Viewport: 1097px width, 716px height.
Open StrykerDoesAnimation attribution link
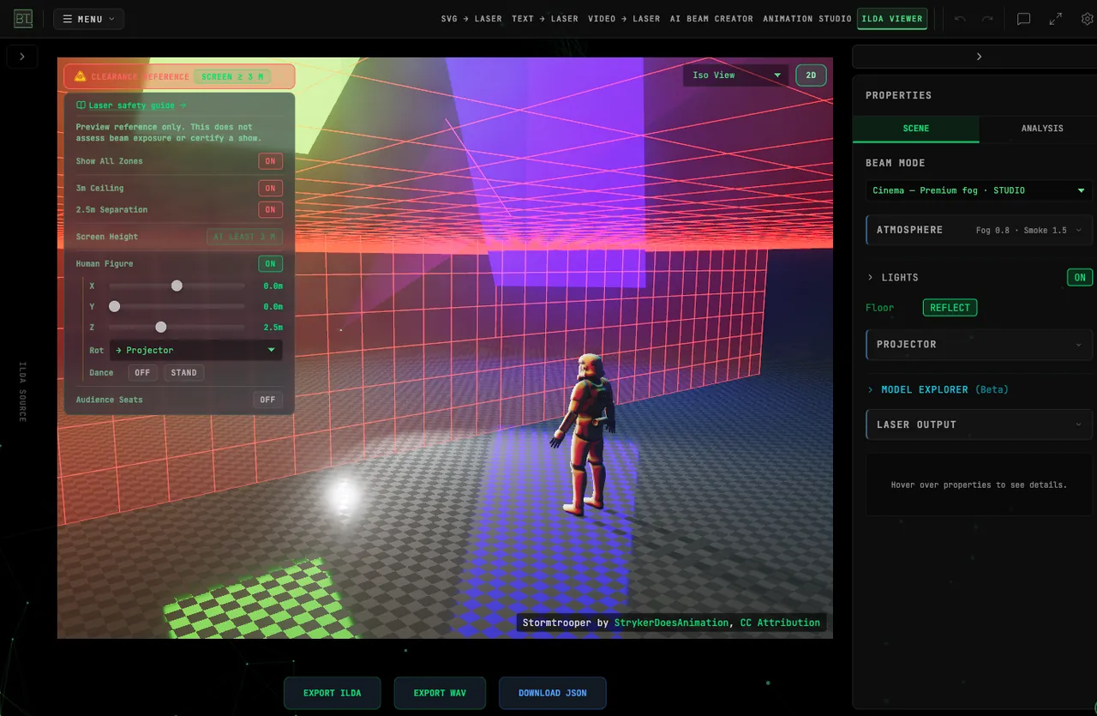(671, 623)
